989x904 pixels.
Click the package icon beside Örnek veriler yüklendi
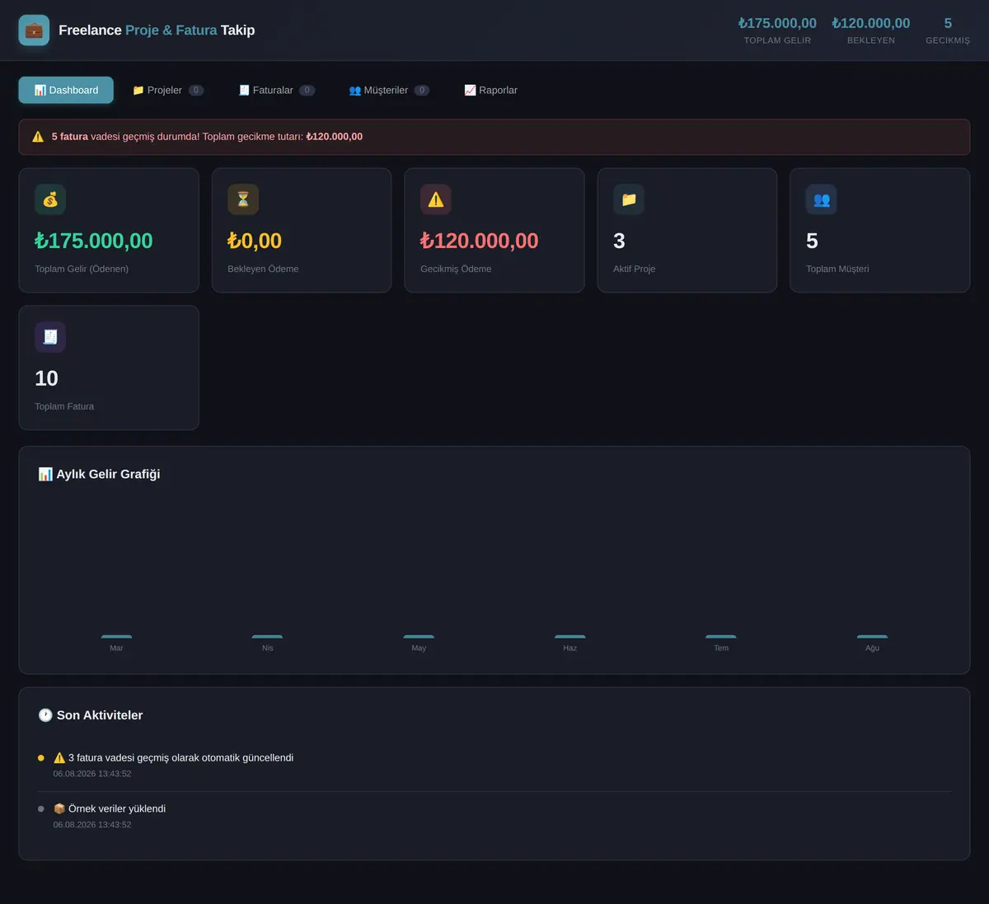pos(59,809)
